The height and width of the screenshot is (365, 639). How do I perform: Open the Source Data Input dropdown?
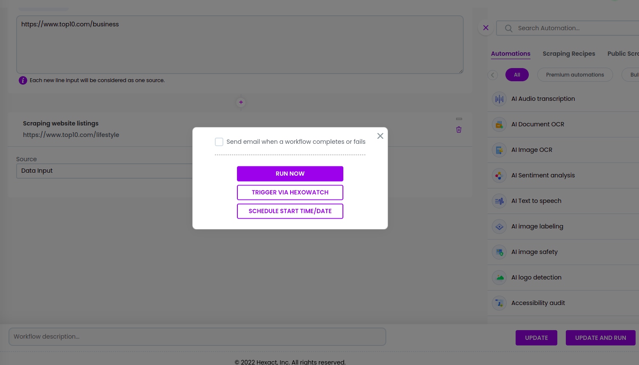104,171
